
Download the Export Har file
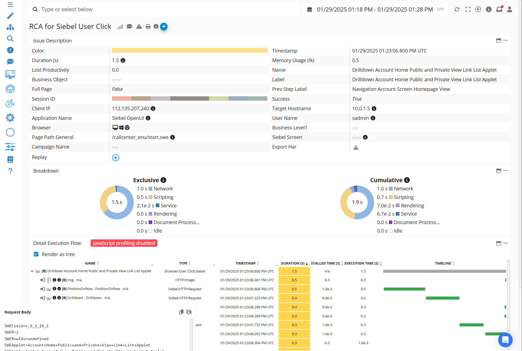pyautogui.click(x=356, y=147)
